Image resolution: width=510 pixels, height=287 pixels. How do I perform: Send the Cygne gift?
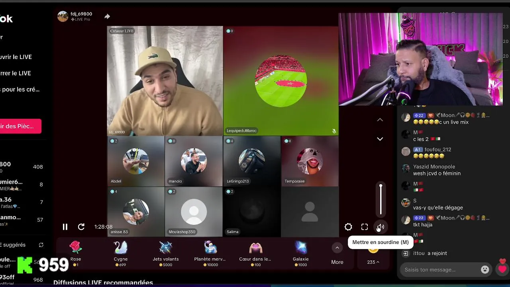click(x=120, y=253)
